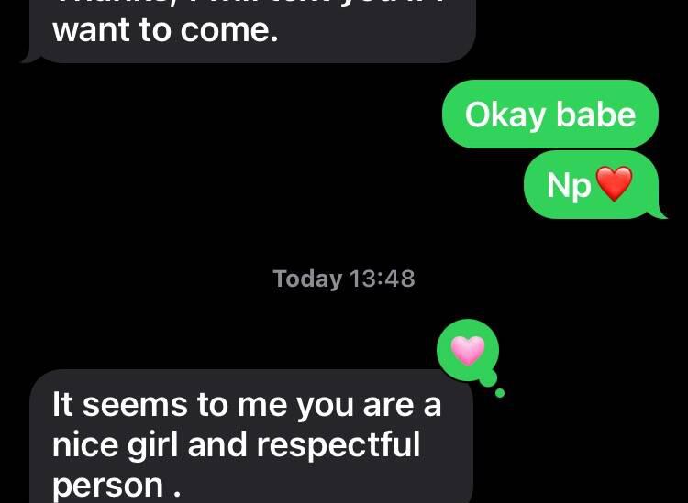Click the word 'babe' in the green bubble
The width and height of the screenshot is (688, 503).
pos(596,115)
